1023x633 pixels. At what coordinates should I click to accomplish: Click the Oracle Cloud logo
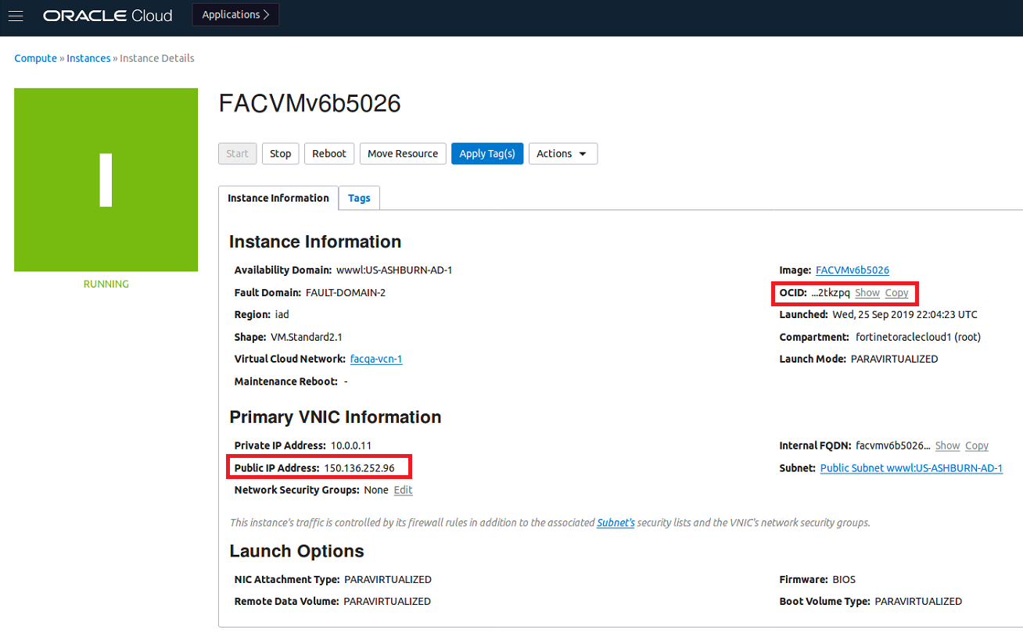107,15
